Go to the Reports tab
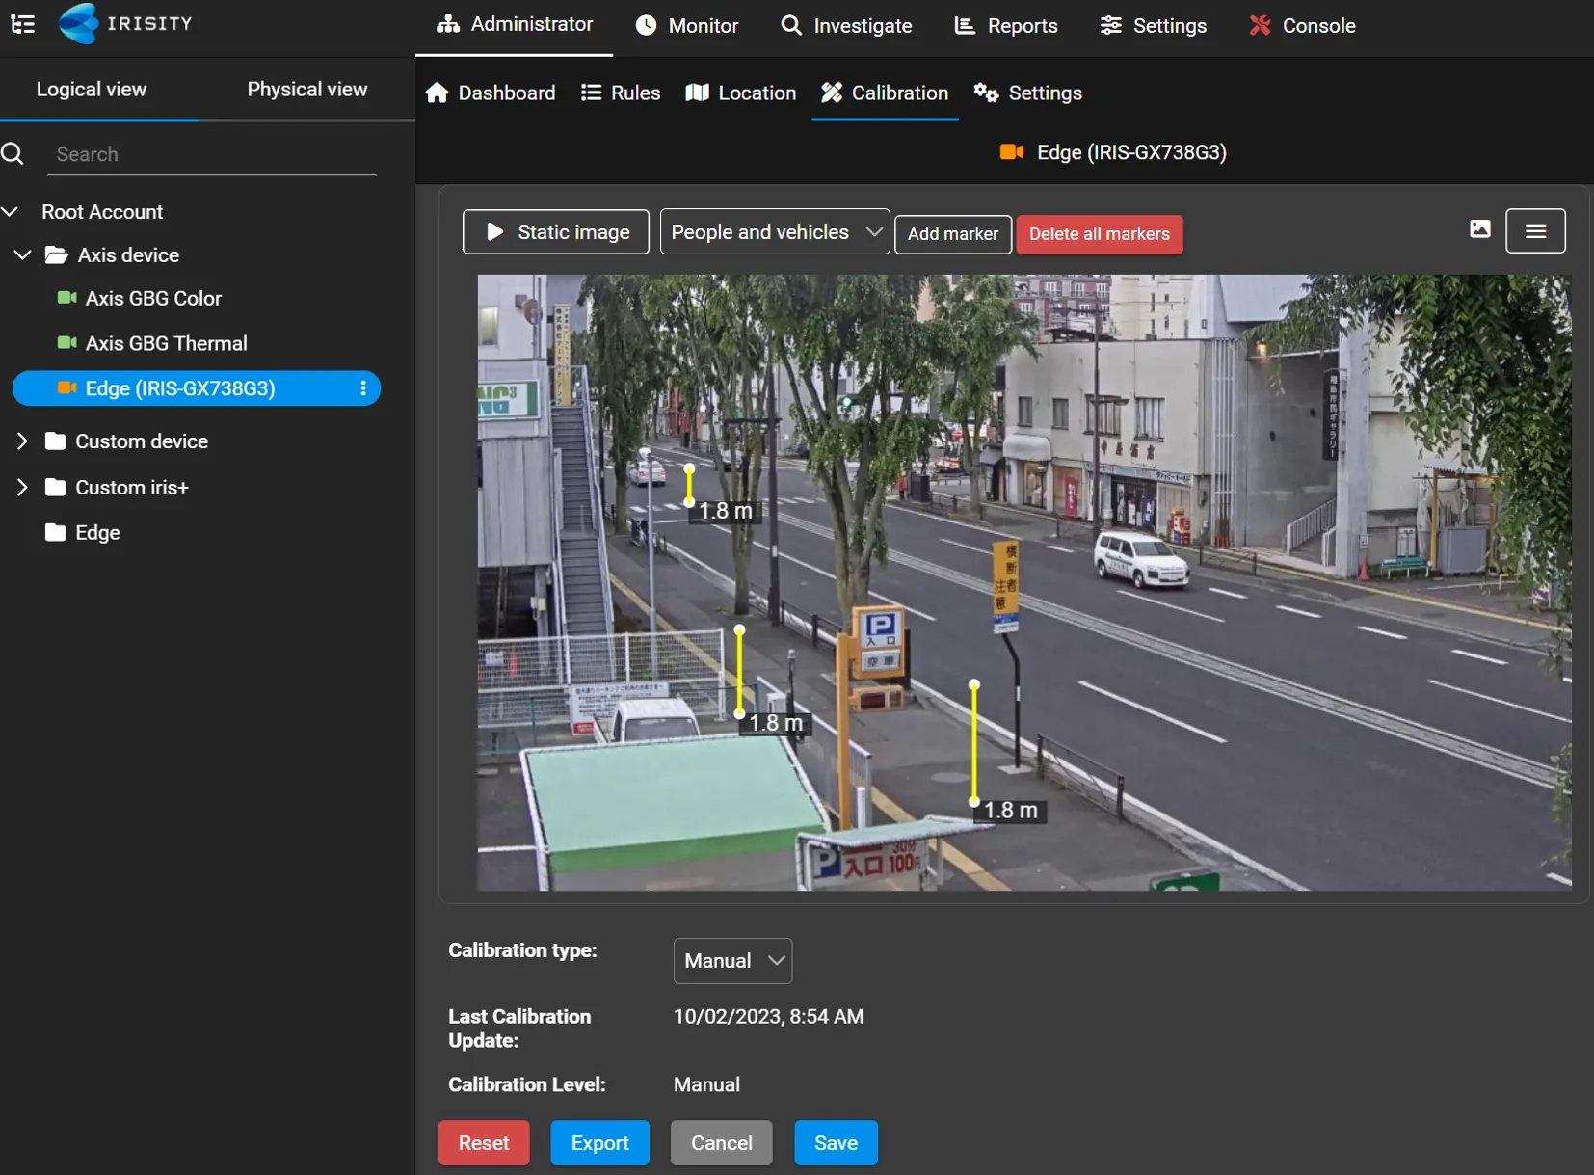The height and width of the screenshot is (1175, 1594). point(1006,26)
